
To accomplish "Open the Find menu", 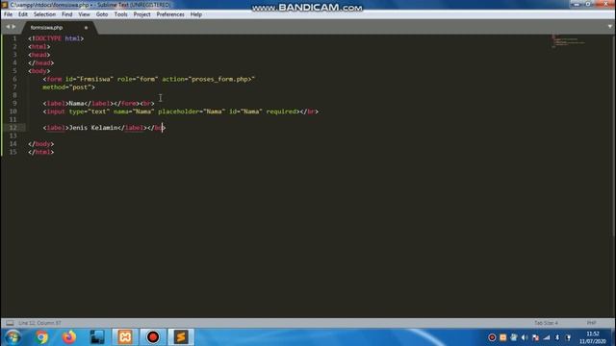I will 66,14.
